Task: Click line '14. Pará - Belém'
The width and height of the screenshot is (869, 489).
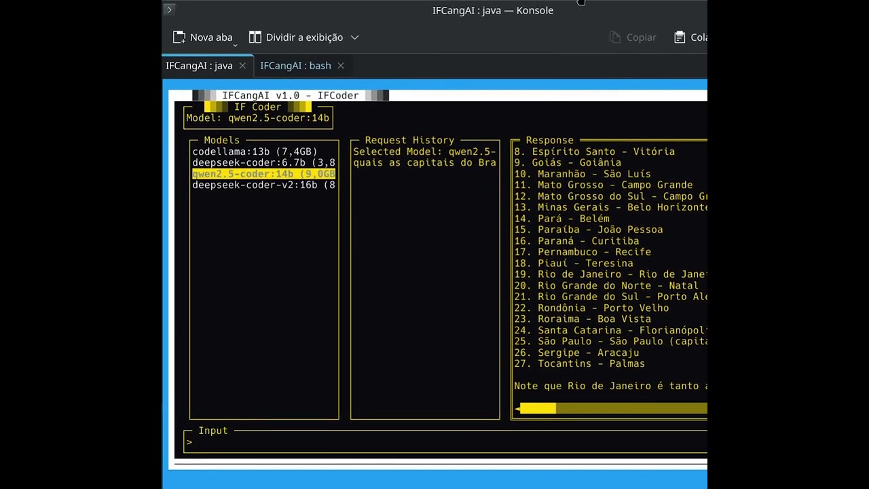Action: pos(561,219)
